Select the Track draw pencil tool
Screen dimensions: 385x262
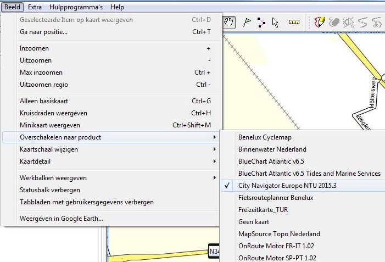pyautogui.click(x=320, y=22)
